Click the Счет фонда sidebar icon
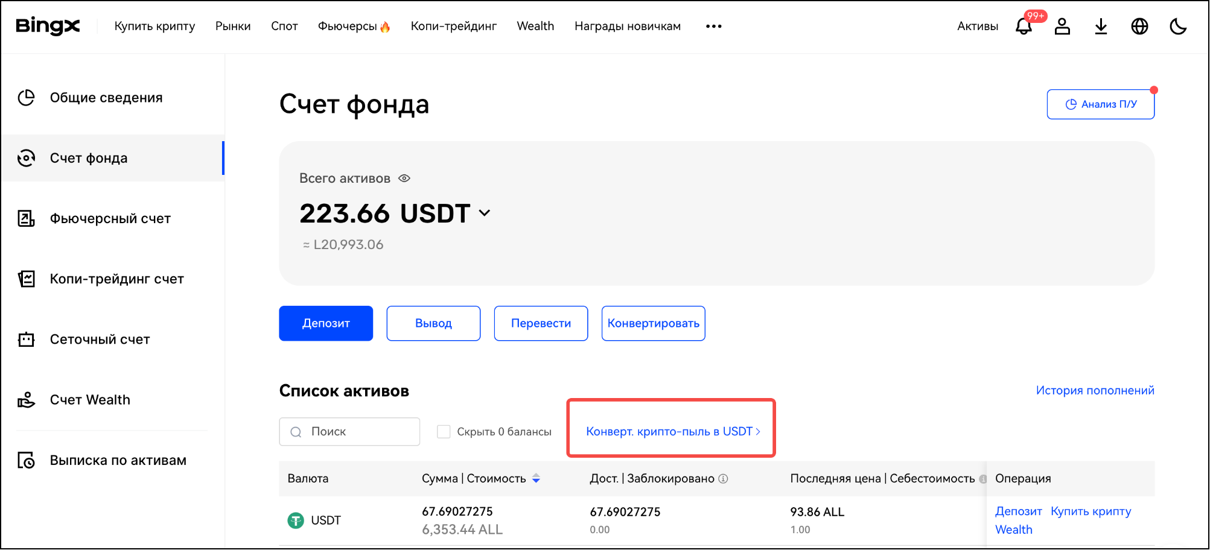Viewport: 1210px width, 550px height. click(x=26, y=158)
